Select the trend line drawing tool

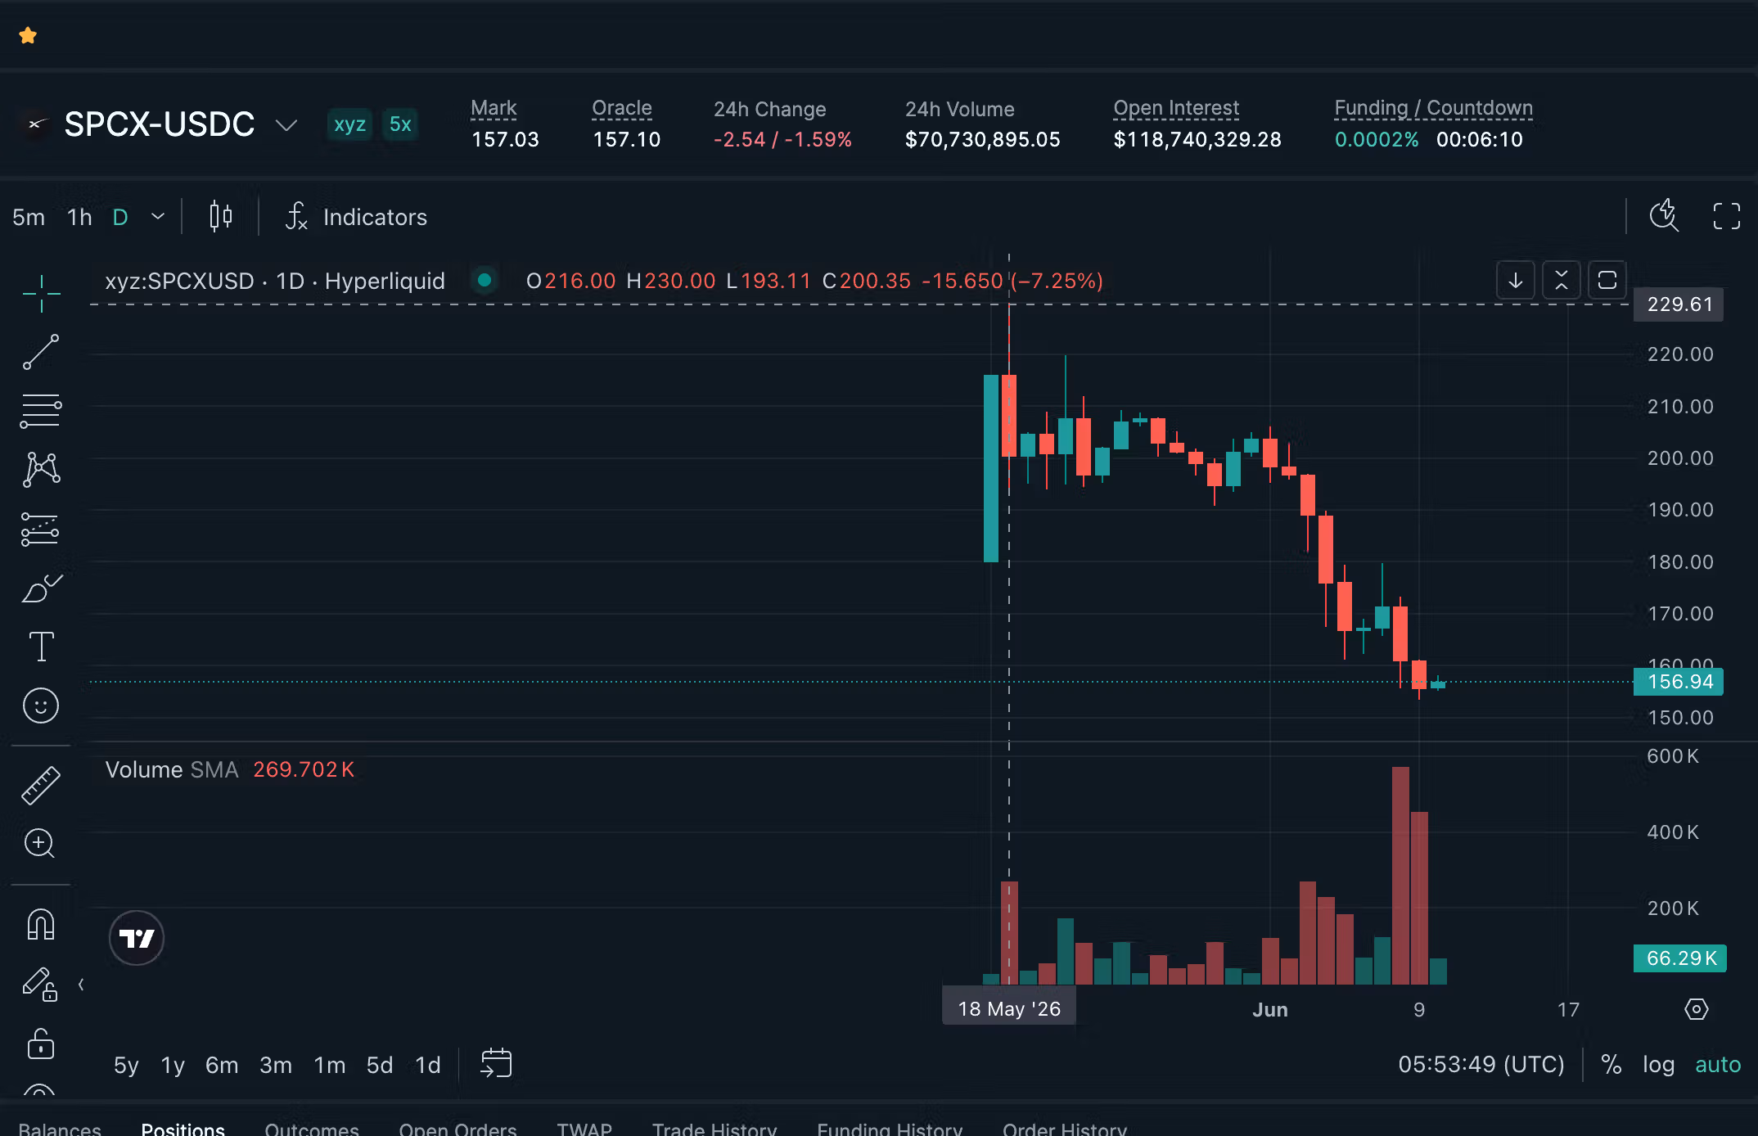(41, 352)
